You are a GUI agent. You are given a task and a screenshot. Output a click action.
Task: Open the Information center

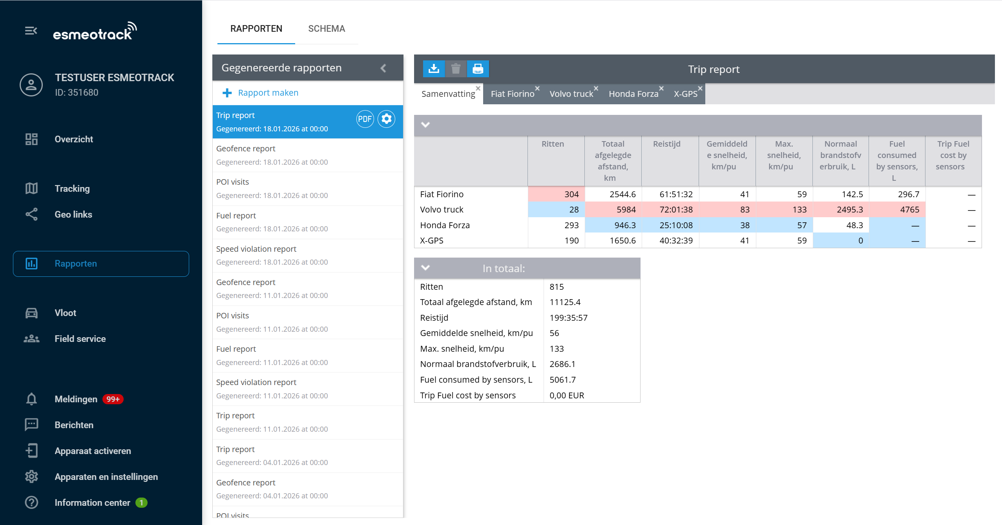[x=92, y=503]
